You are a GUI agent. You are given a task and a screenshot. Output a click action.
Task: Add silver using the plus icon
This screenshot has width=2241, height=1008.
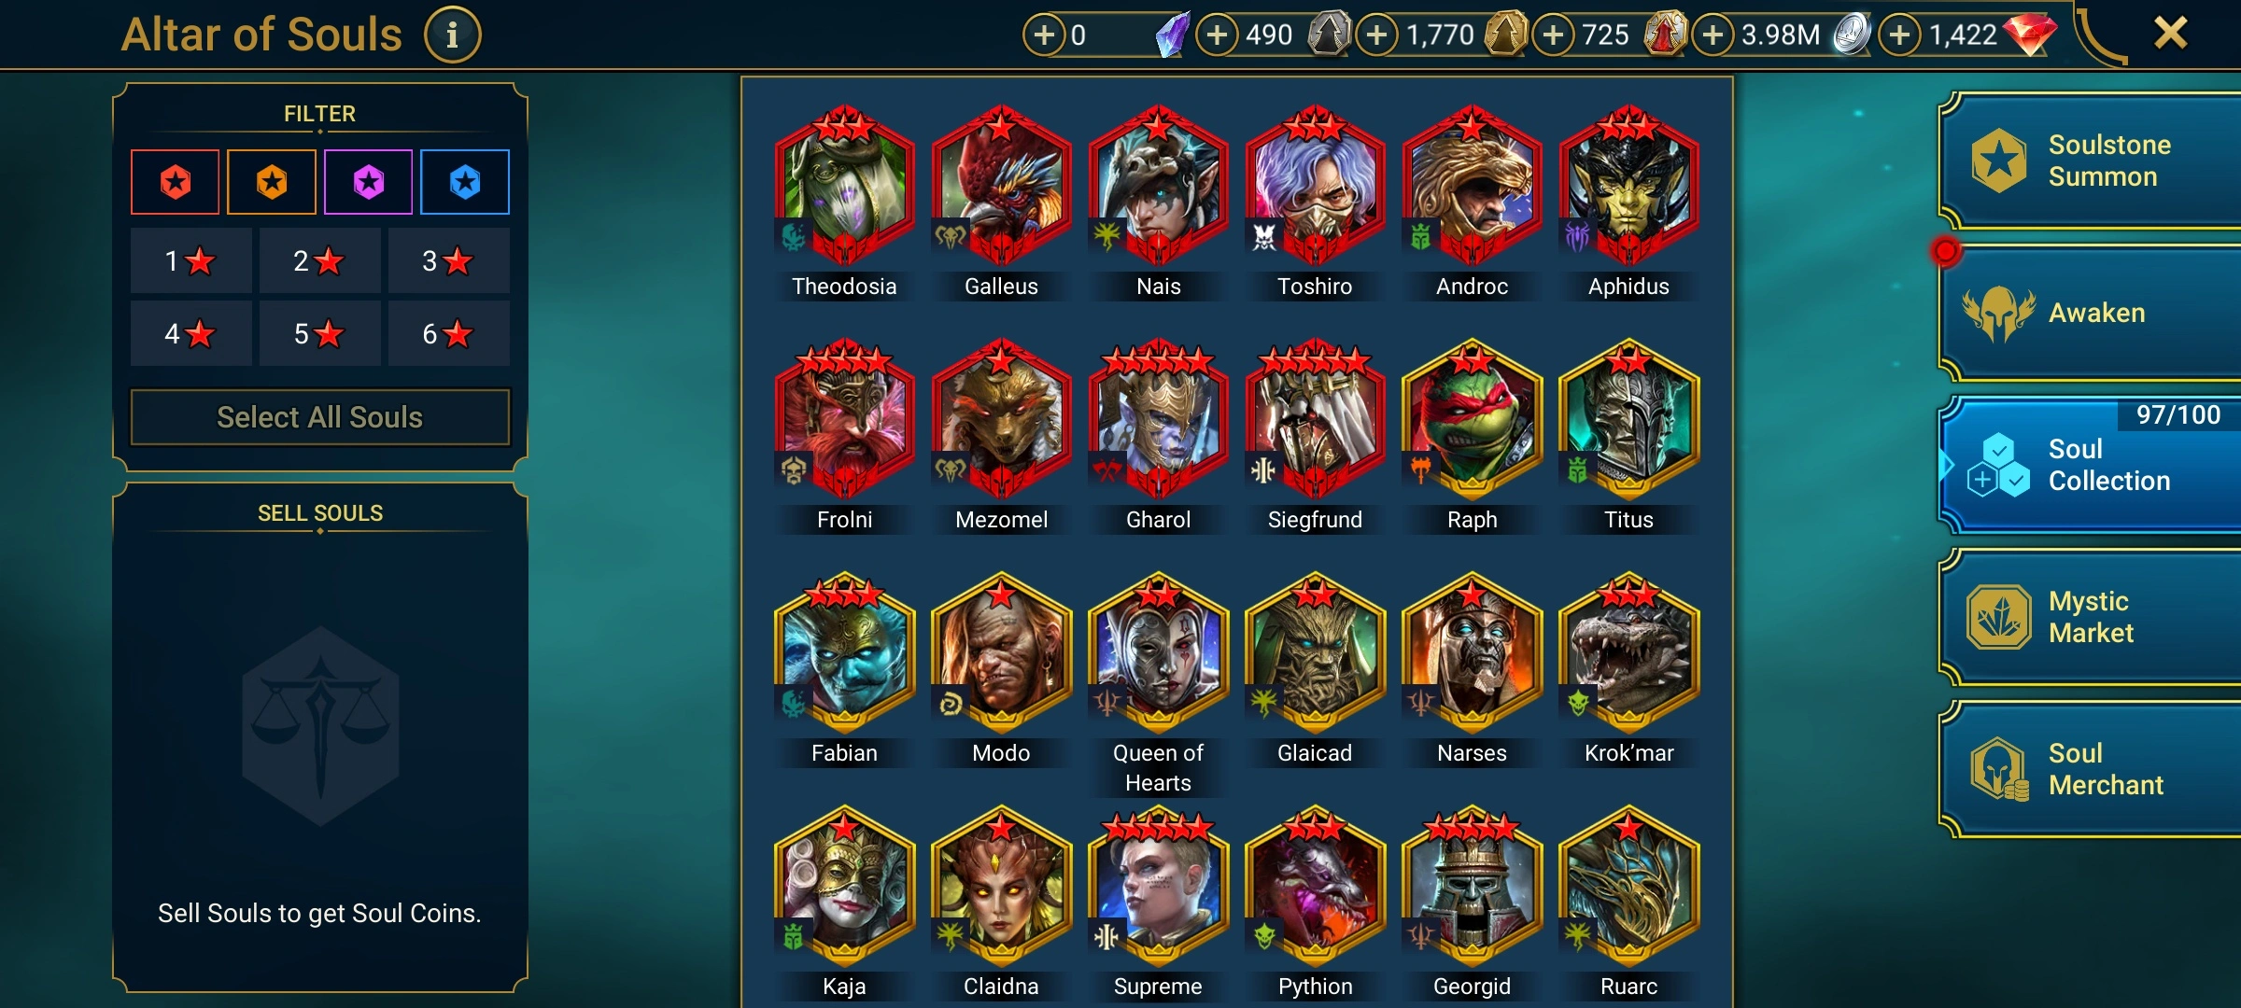[1712, 35]
